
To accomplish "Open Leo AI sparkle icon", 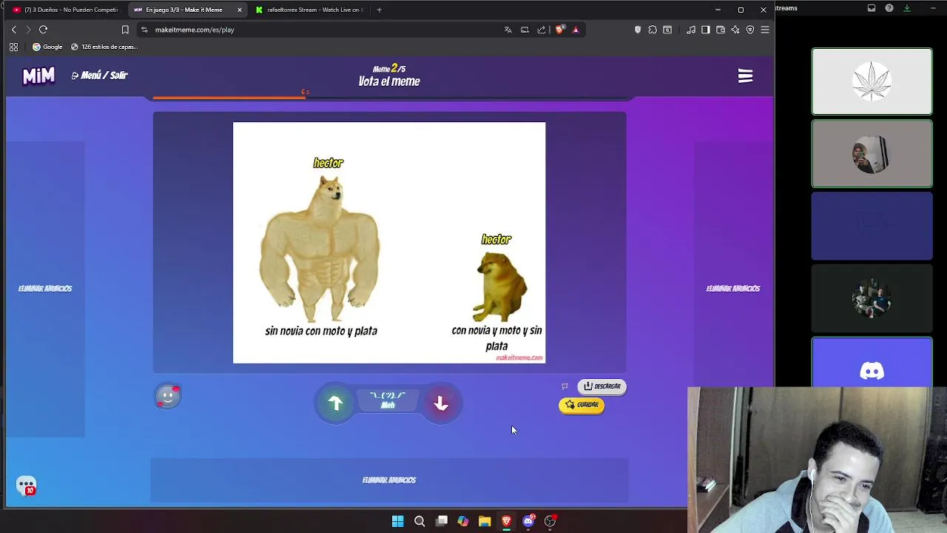I will click(x=735, y=30).
